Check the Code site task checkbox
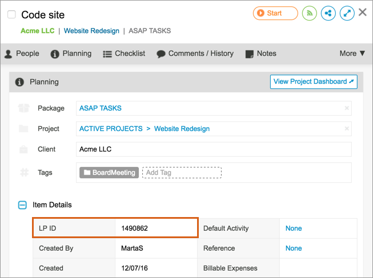The height and width of the screenshot is (278, 373). (12, 15)
